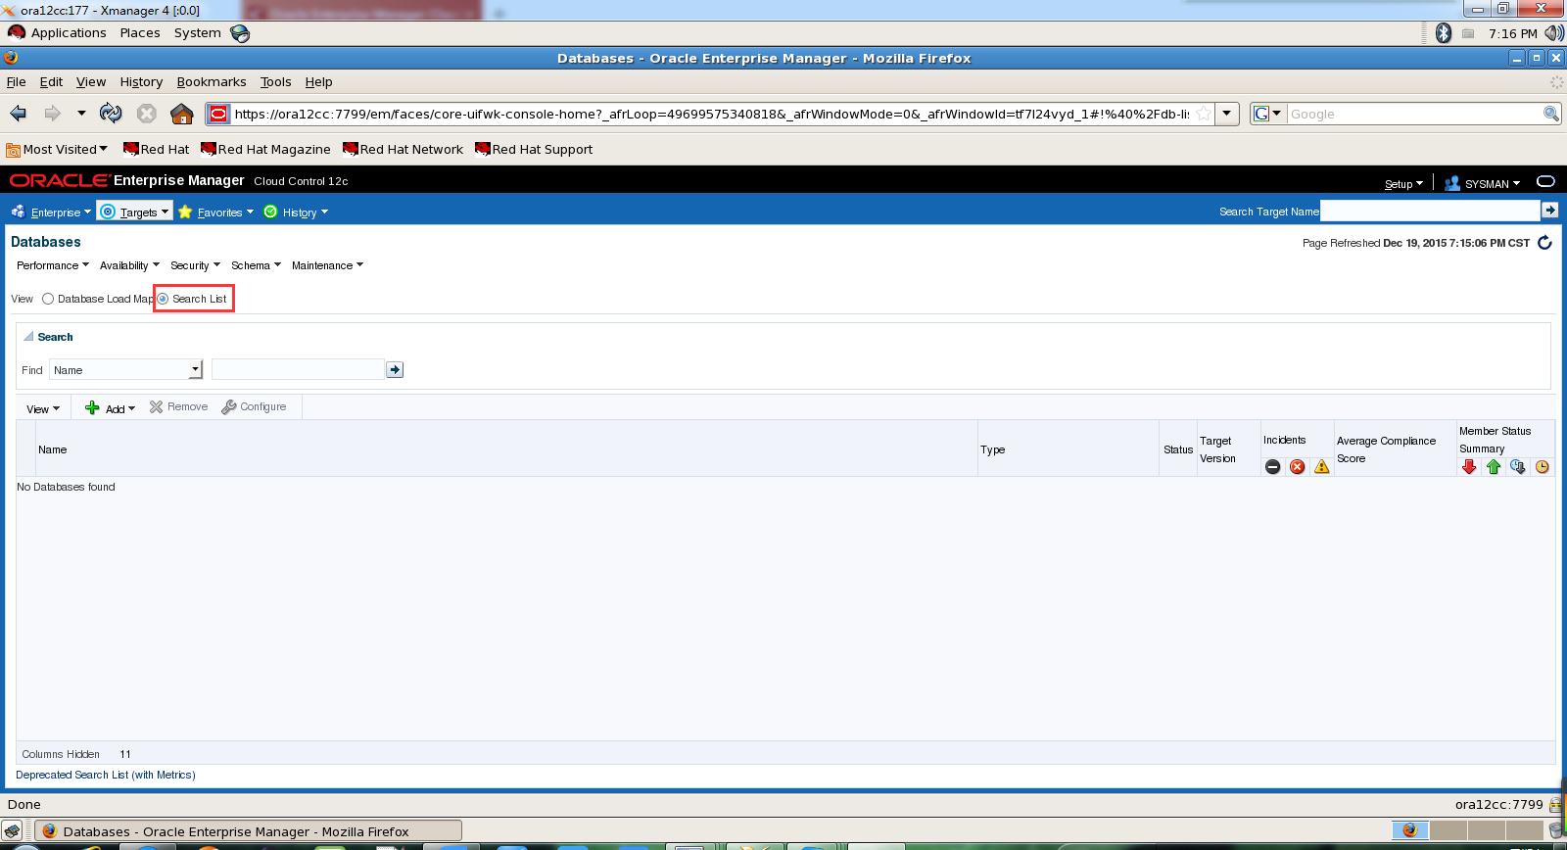Open the SYSMAN user menu
Viewport: 1567px width, 850px height.
point(1483,183)
